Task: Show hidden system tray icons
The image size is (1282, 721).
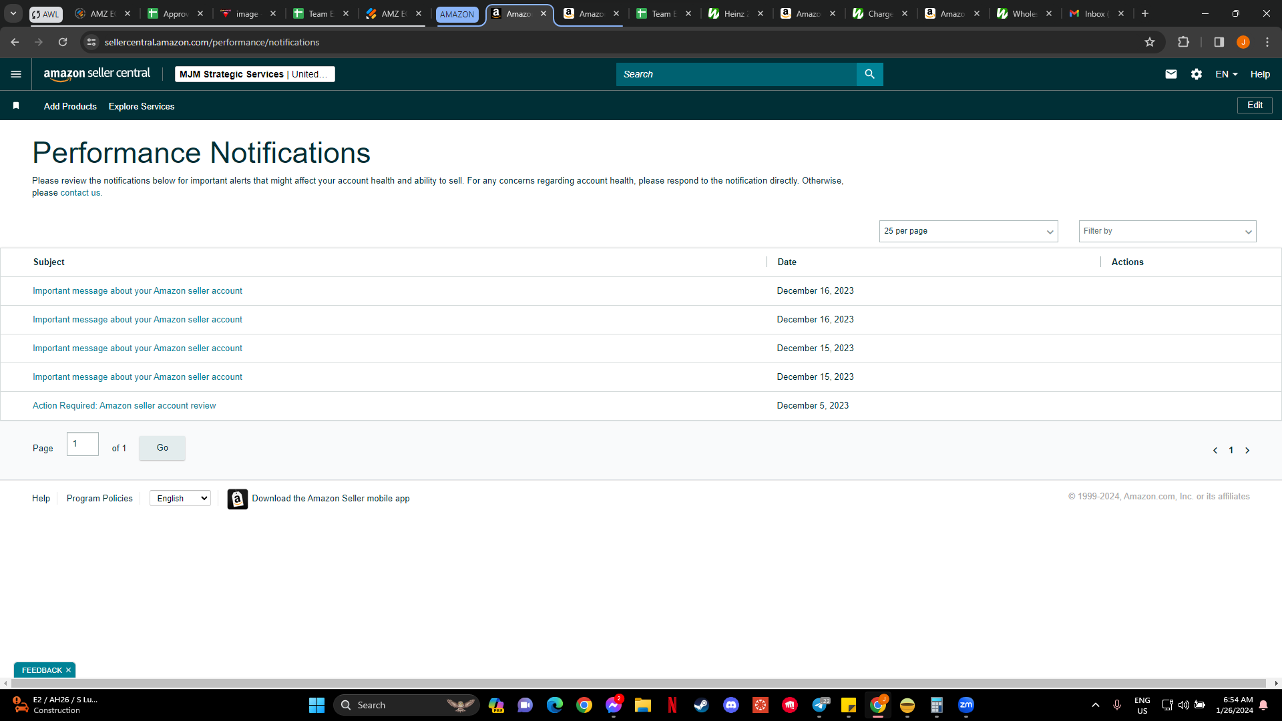Action: [x=1096, y=705]
